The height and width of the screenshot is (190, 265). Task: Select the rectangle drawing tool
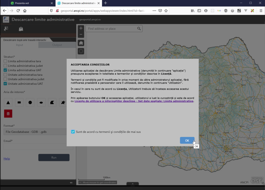click(19, 102)
